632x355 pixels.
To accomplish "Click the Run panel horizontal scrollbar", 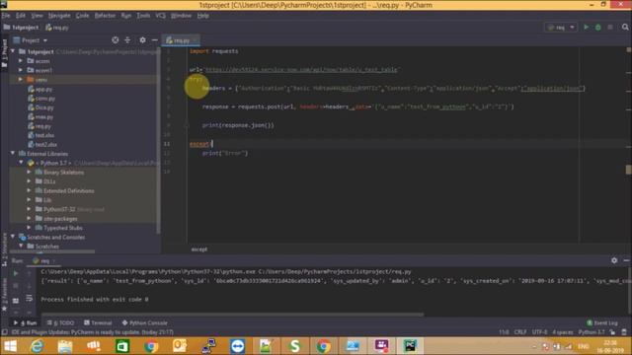I will coord(232,315).
